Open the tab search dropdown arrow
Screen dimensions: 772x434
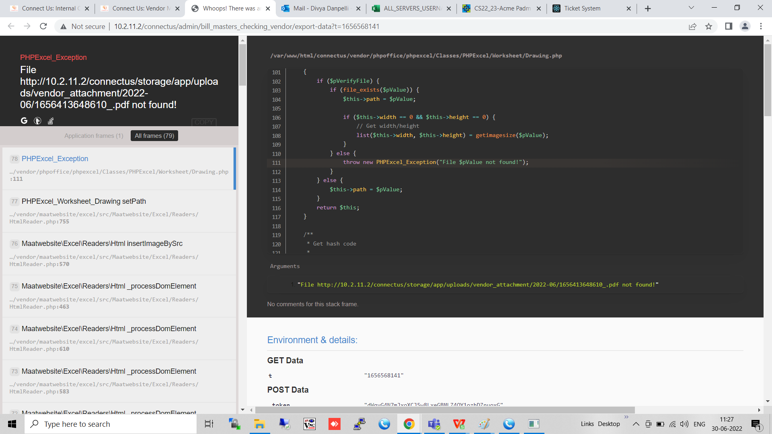691,8
